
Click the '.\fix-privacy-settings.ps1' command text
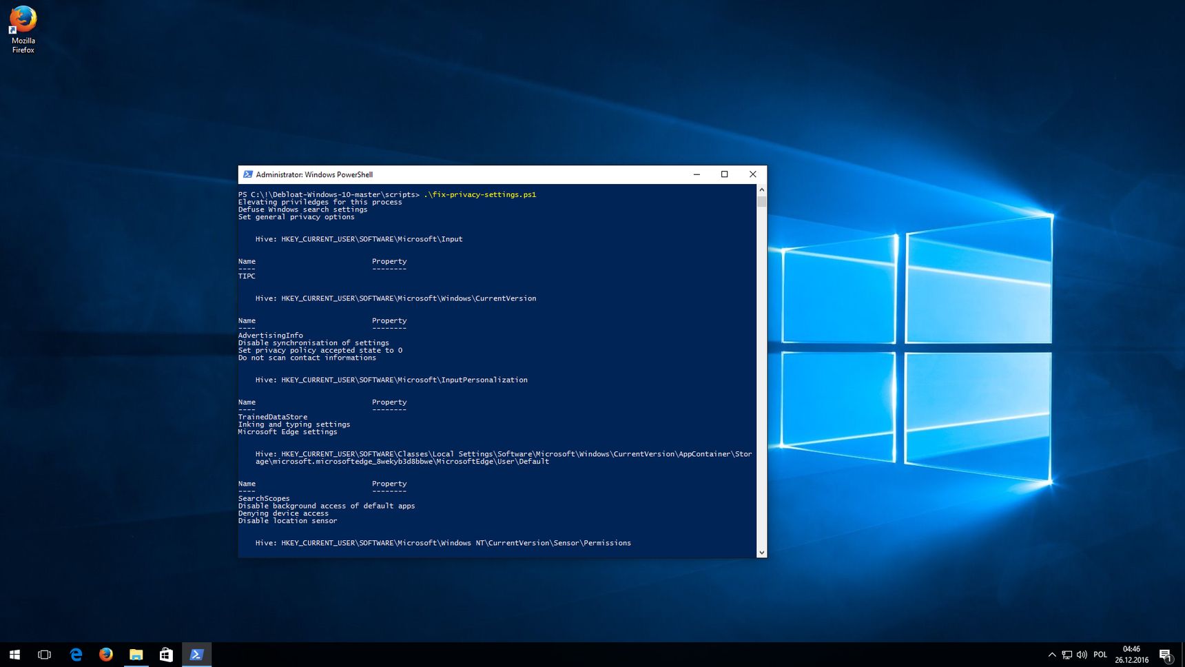point(480,194)
